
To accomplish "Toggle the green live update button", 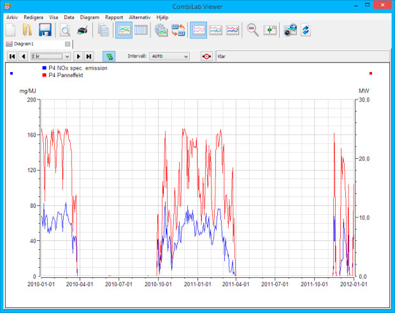I will click(x=109, y=56).
